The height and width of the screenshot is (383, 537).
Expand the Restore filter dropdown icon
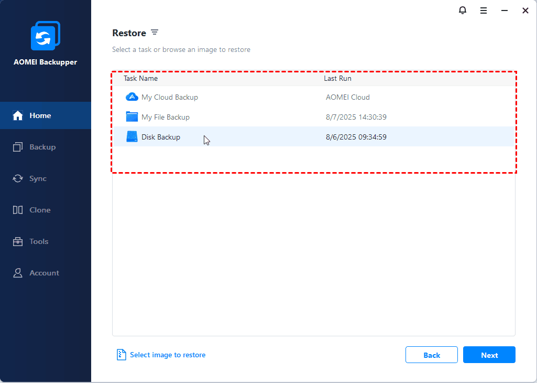click(155, 33)
